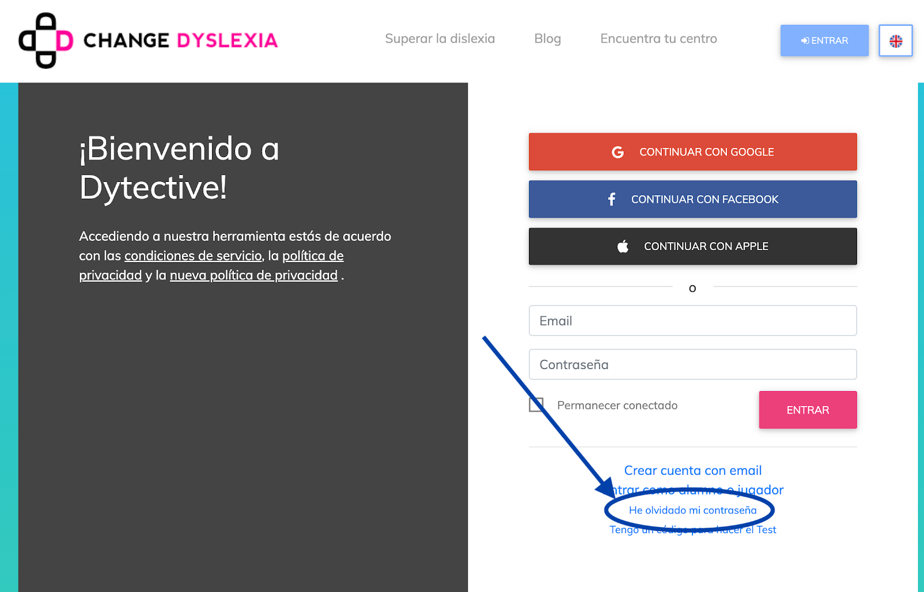Viewport: 924px width, 592px height.
Task: Click the Apple logo icon
Action: pos(623,246)
